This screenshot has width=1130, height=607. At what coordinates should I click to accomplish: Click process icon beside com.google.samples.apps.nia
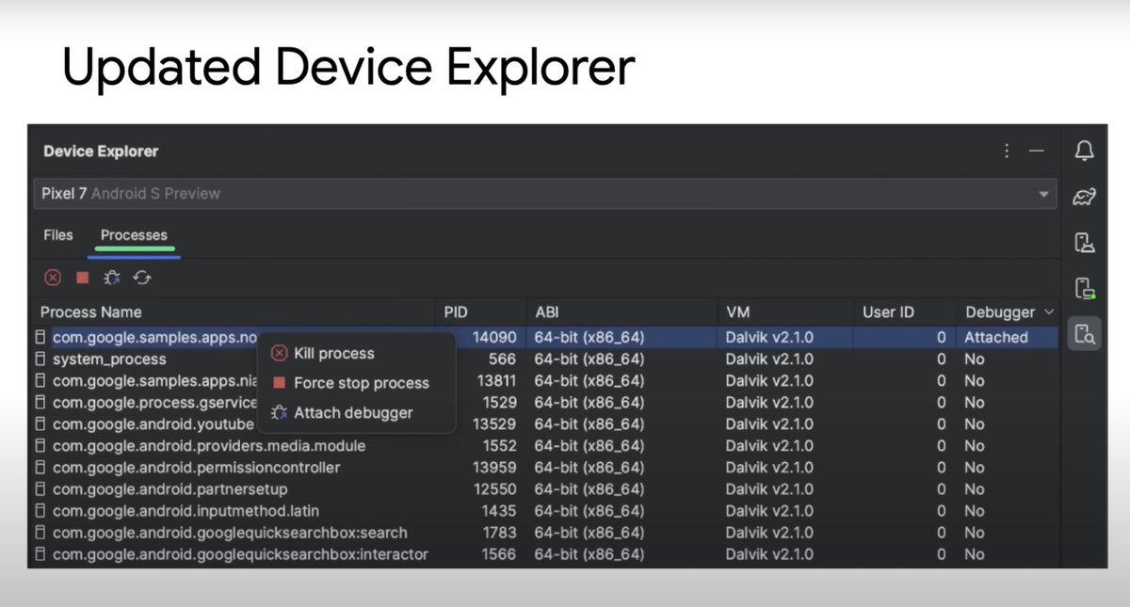[x=40, y=380]
